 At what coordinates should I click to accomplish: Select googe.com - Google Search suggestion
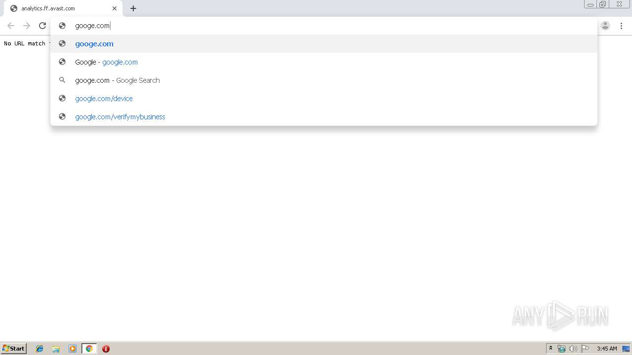324,80
